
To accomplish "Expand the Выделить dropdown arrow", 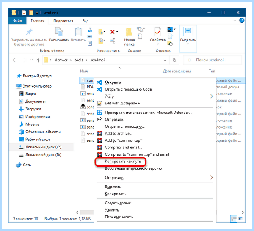I will [x=188, y=44].
